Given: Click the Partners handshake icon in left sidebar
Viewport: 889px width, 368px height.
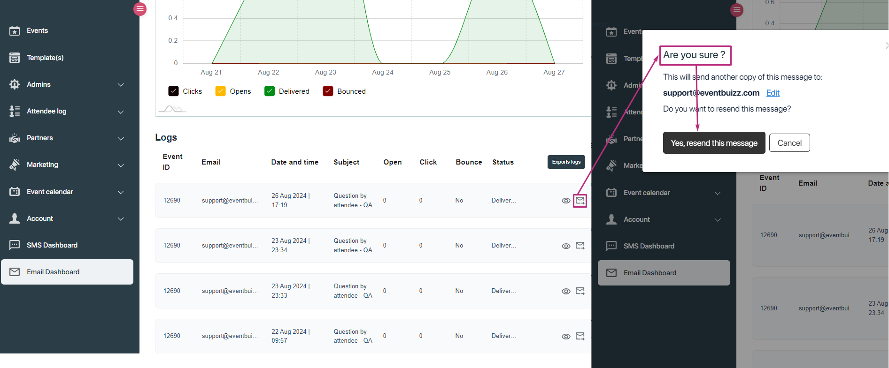Looking at the screenshot, I should [15, 138].
